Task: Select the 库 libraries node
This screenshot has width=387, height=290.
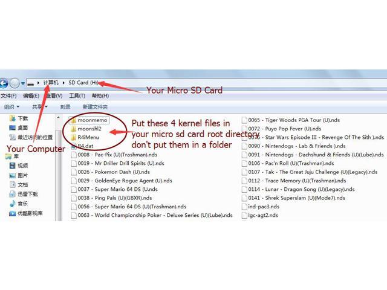Action: click(x=12, y=156)
